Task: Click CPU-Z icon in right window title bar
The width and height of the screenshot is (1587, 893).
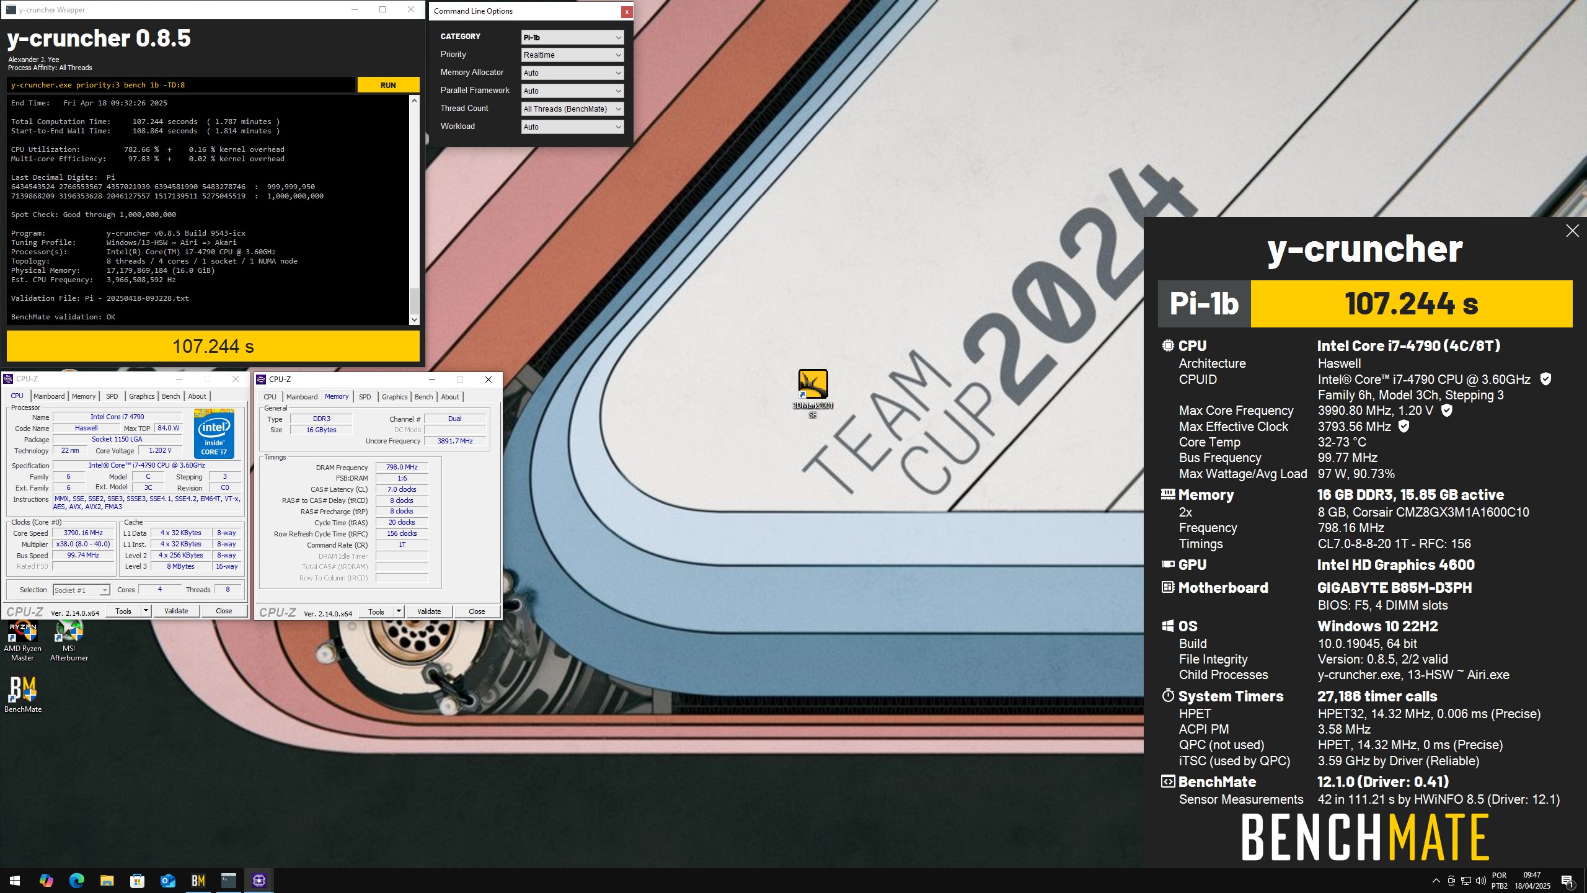Action: (x=261, y=380)
